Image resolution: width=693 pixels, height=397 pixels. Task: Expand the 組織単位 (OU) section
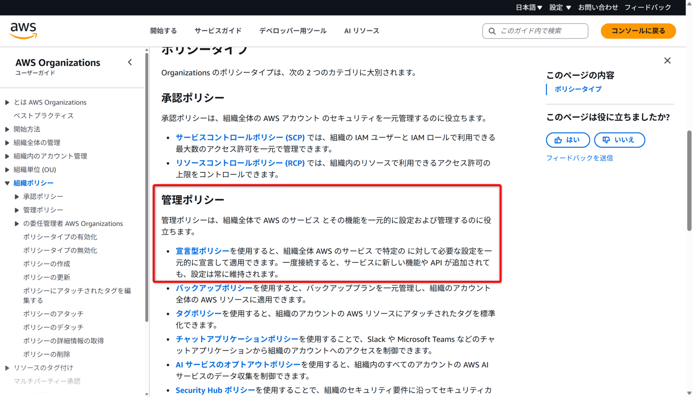point(7,170)
